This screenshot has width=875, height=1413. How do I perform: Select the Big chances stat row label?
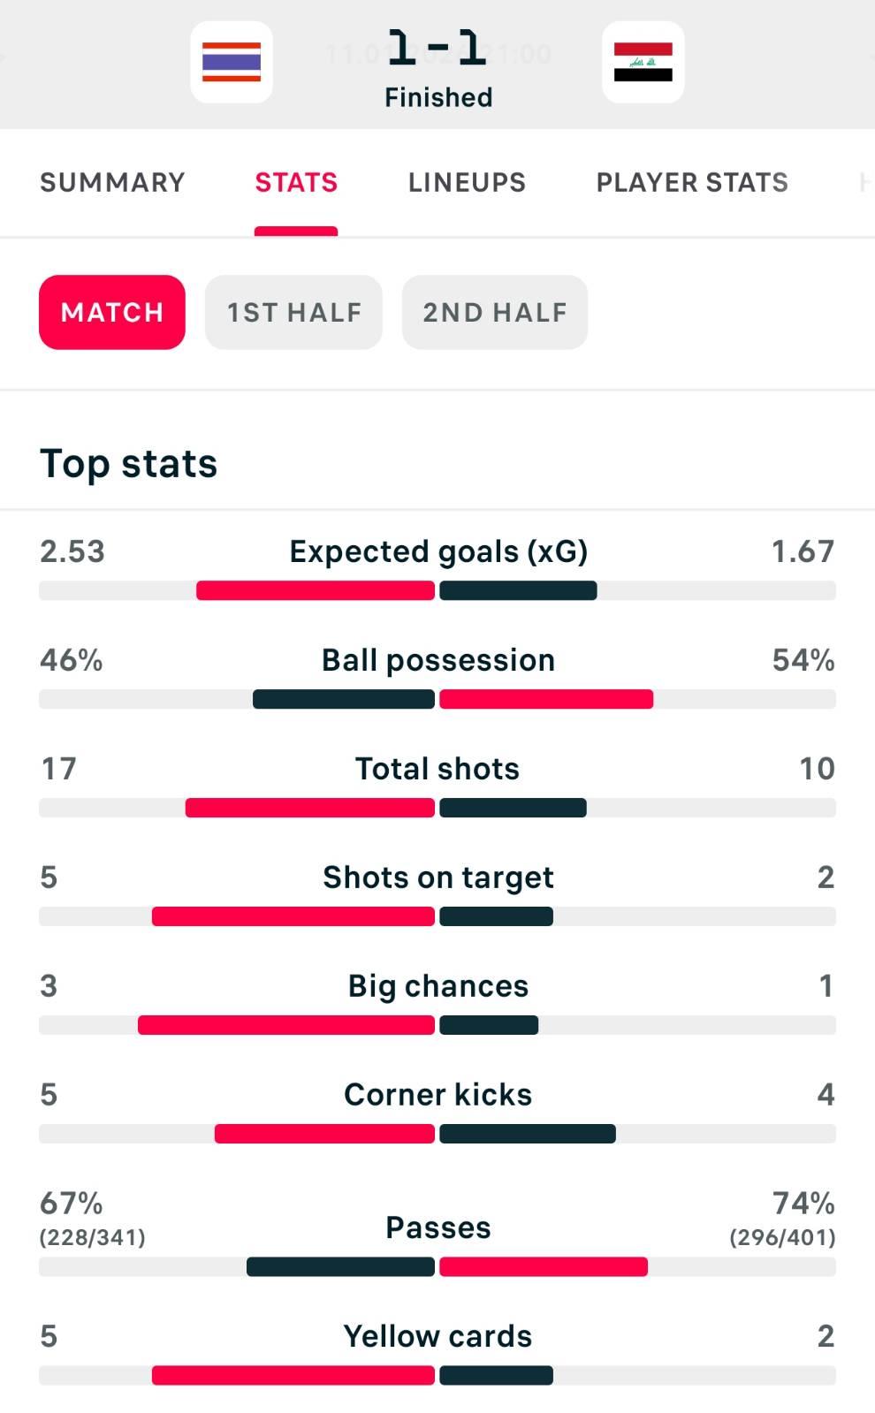438,986
